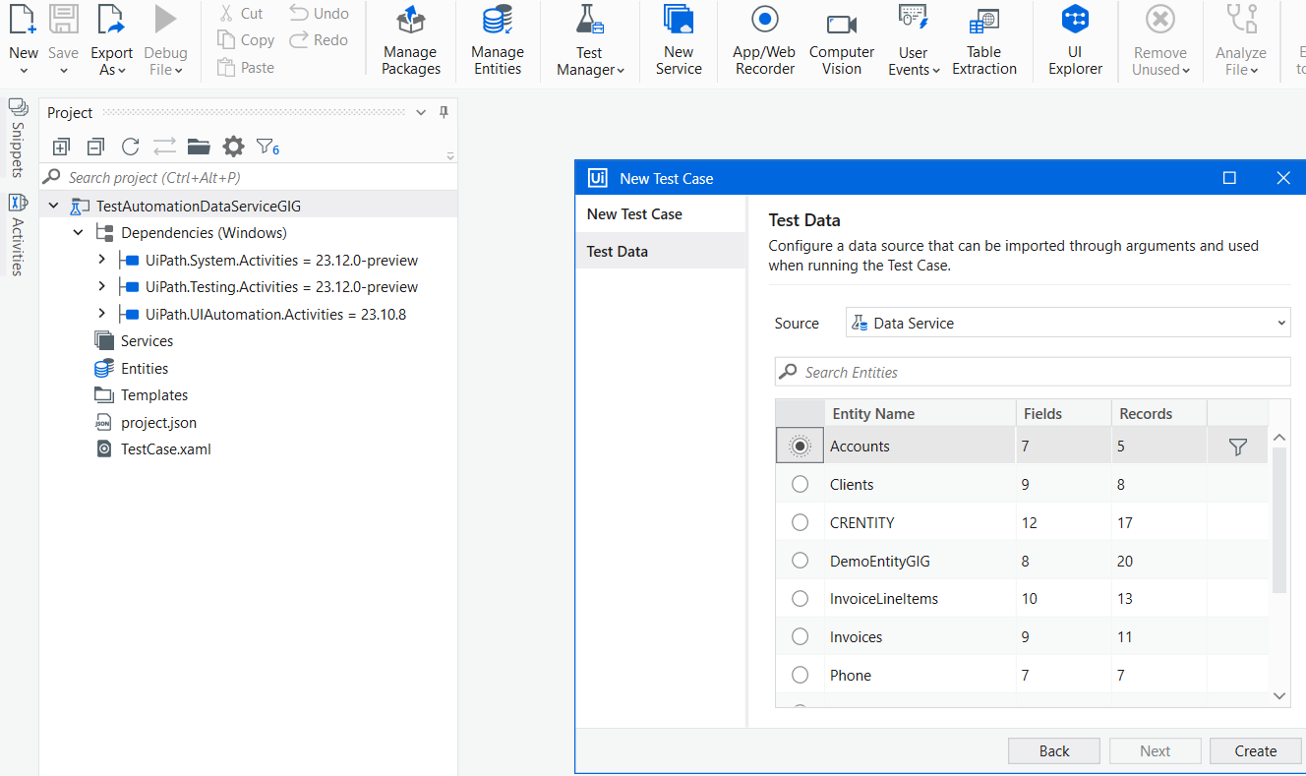Select the Phone entity radio button
Viewport: 1306px width, 776px height.
(800, 675)
